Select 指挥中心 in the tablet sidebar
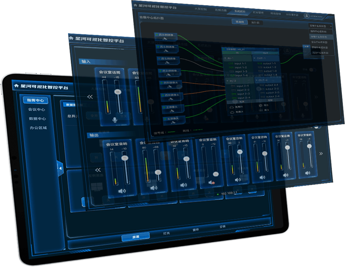The height and width of the screenshot is (267, 345). pos(36,100)
